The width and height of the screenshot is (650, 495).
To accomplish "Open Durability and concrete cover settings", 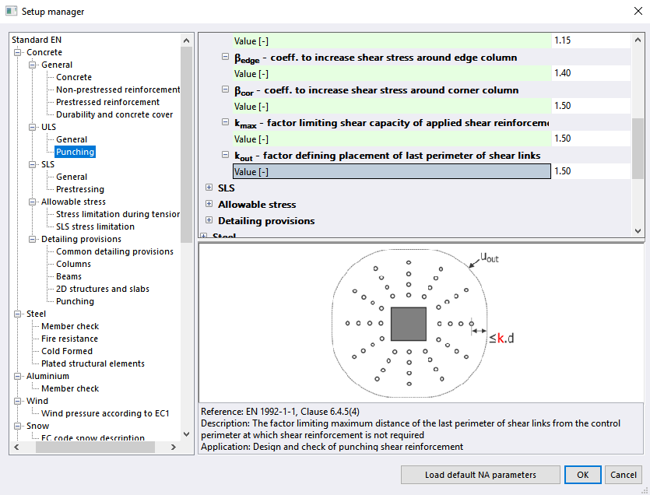I will coord(114,114).
